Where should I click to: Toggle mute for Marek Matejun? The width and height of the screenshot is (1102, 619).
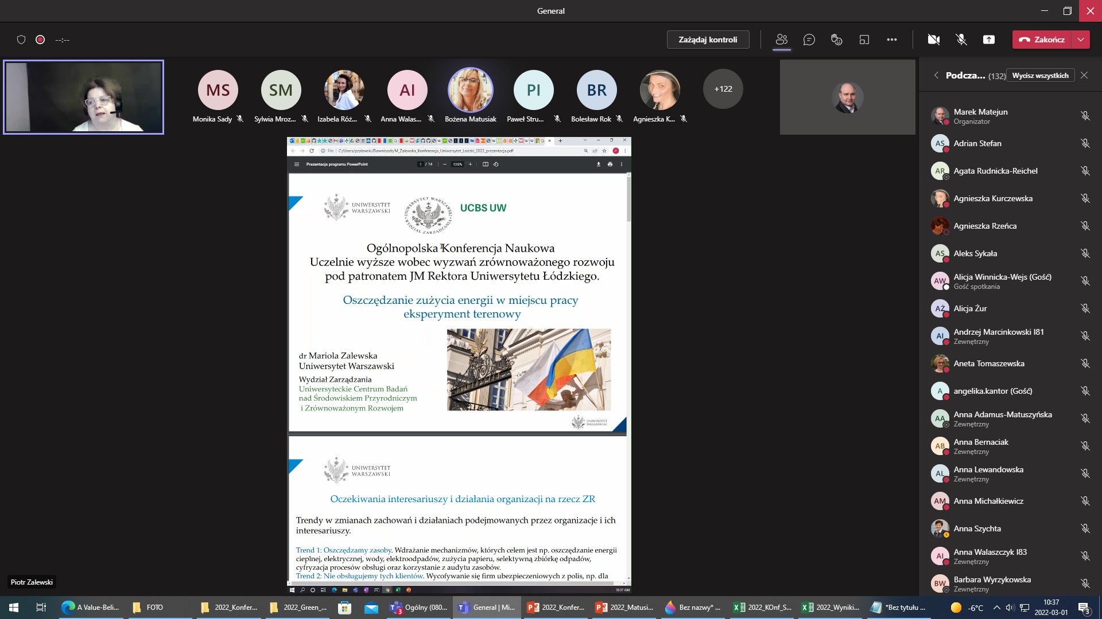1085,116
